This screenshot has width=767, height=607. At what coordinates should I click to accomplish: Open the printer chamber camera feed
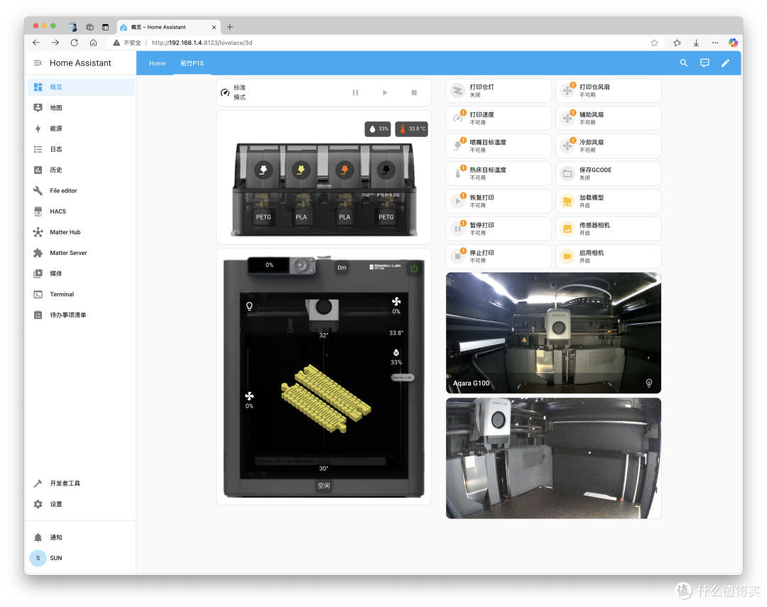click(x=553, y=459)
